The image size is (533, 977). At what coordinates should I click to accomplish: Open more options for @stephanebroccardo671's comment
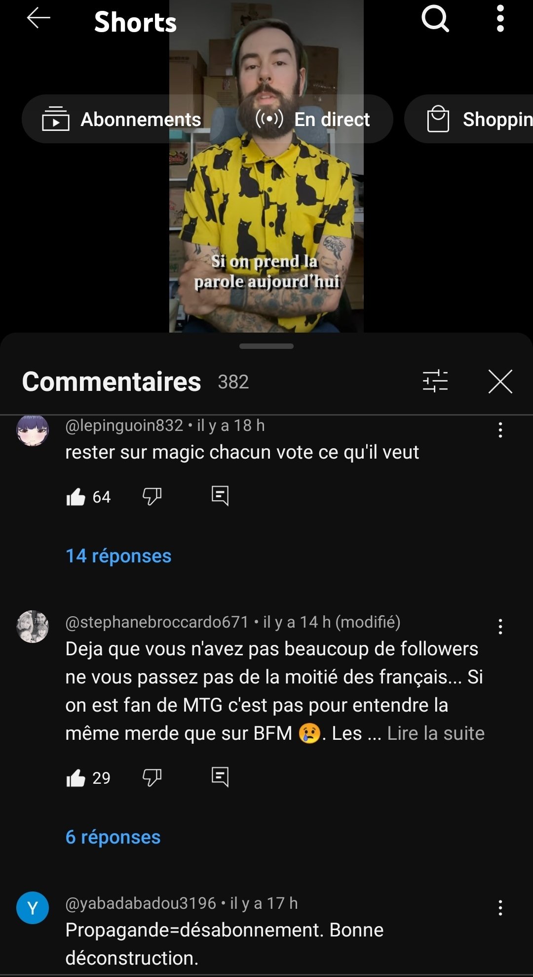tap(500, 627)
